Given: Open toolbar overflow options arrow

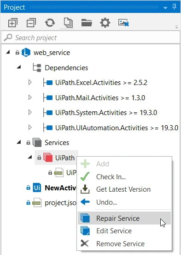Looking at the screenshot, I should 176,27.
